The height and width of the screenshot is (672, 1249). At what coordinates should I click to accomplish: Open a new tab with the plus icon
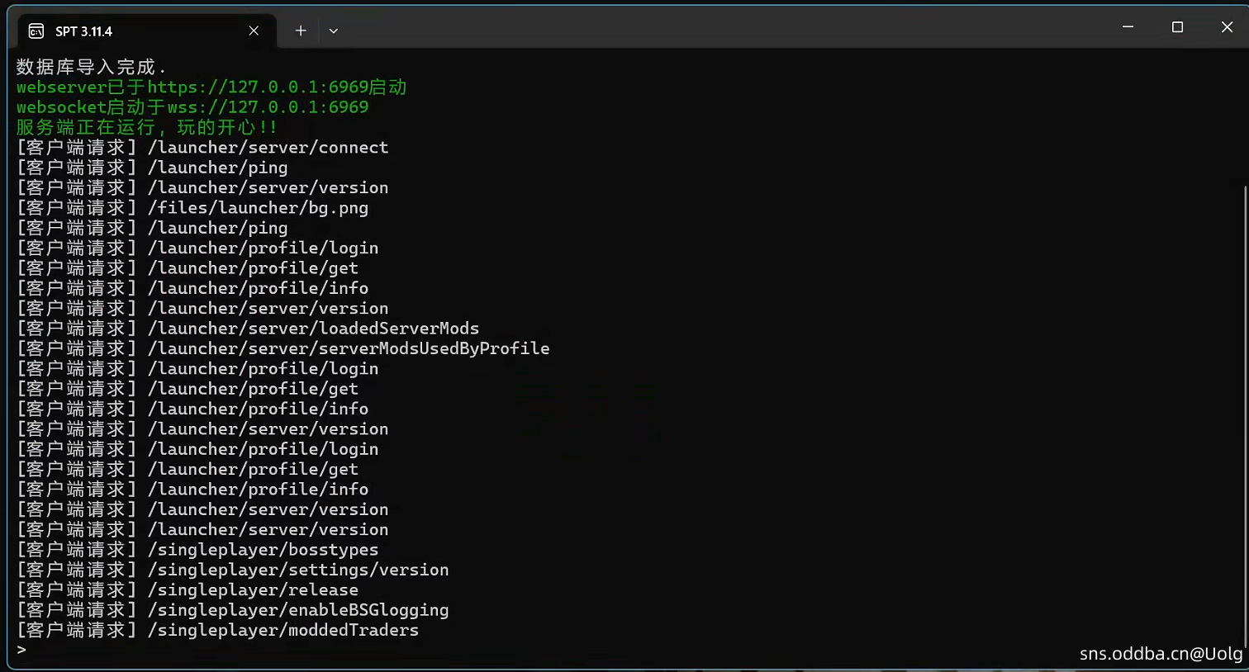[x=301, y=31]
